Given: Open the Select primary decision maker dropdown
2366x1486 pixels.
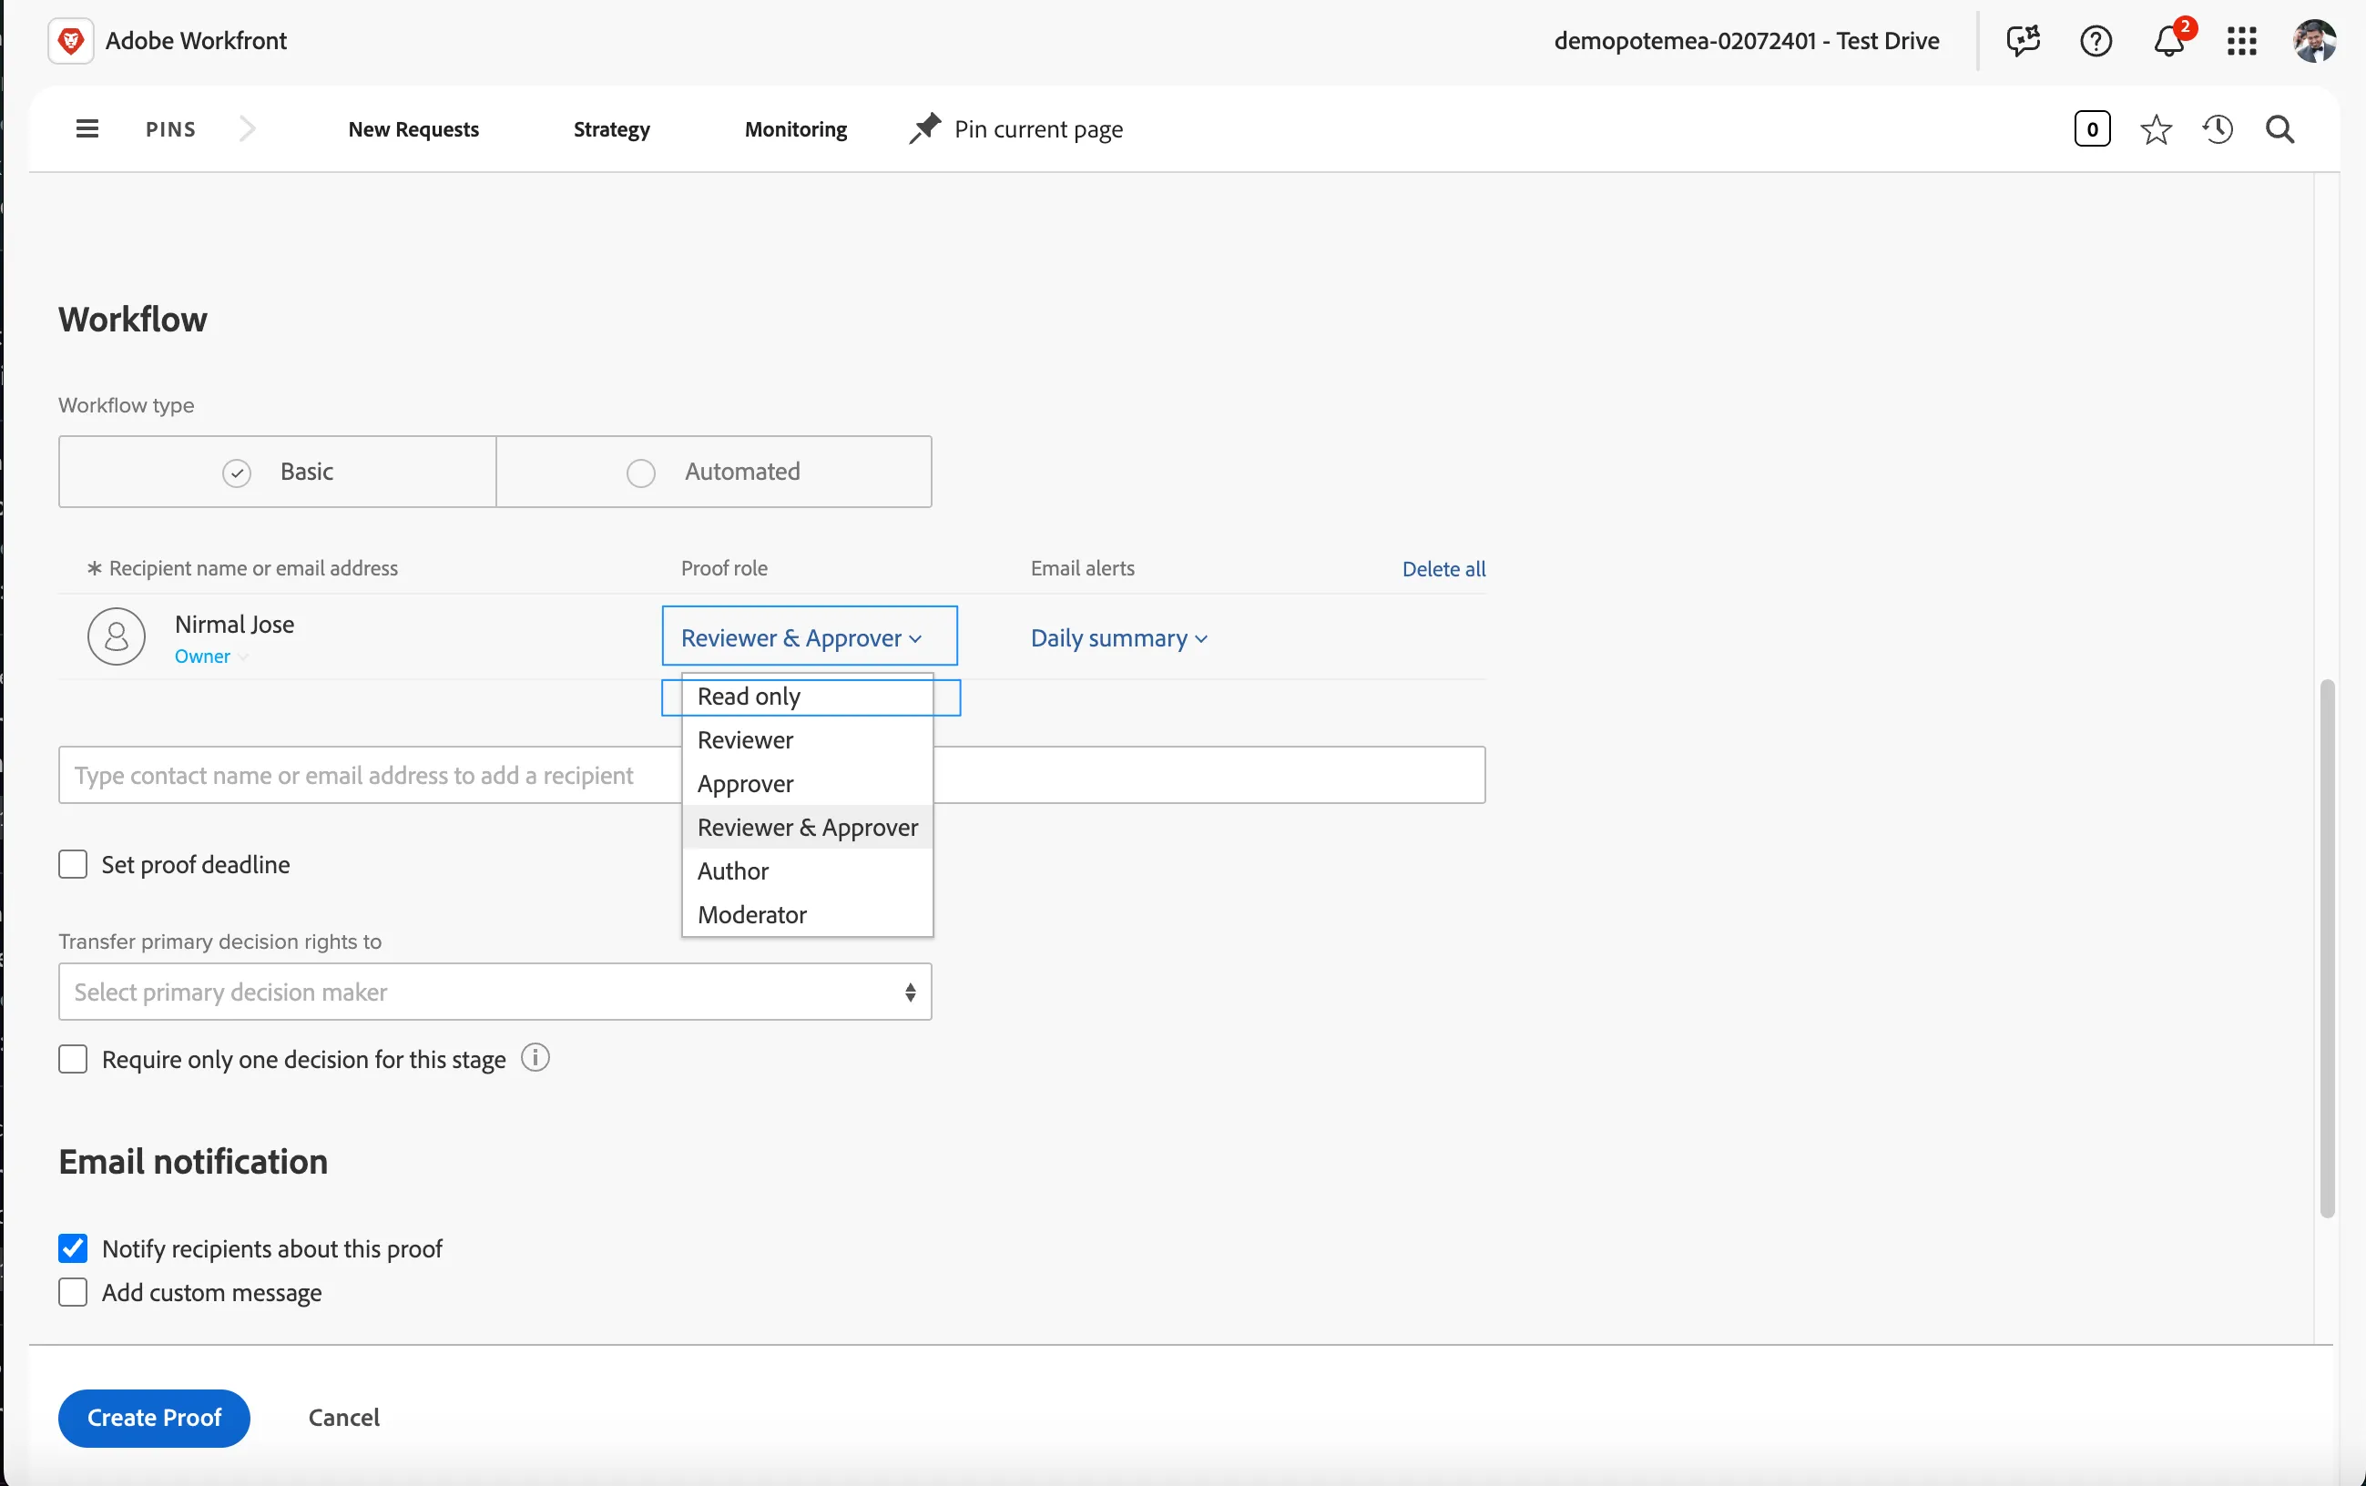Looking at the screenshot, I should (x=495, y=991).
